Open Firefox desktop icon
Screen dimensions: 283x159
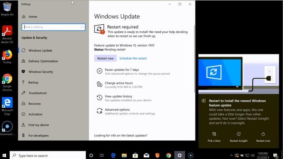click(x=7, y=57)
